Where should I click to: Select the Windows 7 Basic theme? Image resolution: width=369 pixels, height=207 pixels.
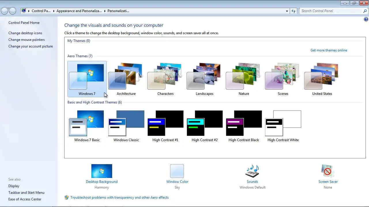(87, 126)
